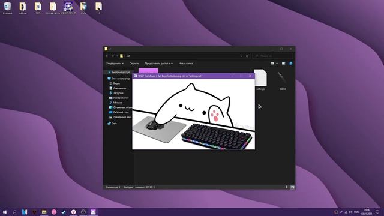
Task: Minimize the Bongo Cat window
Action: 232,76
